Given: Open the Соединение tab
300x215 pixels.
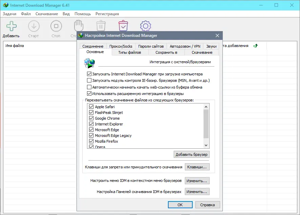Looking at the screenshot, I should (93, 46).
